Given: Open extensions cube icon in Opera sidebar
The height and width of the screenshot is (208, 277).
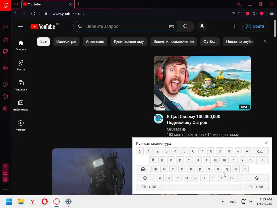Looking at the screenshot, I should coord(5,97).
